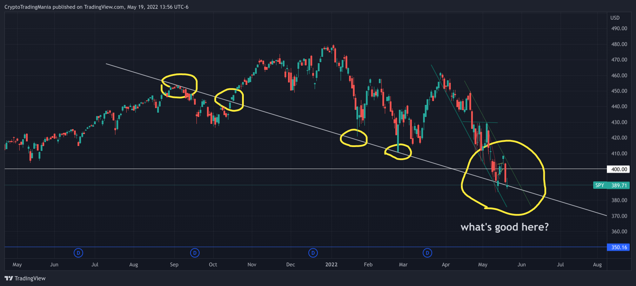
Task: Click the 360.00 price axis label
Action: pos(619,232)
